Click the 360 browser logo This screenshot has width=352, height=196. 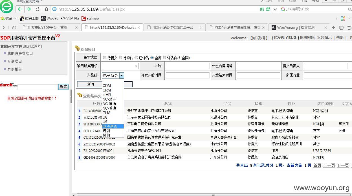[x=6, y=6]
